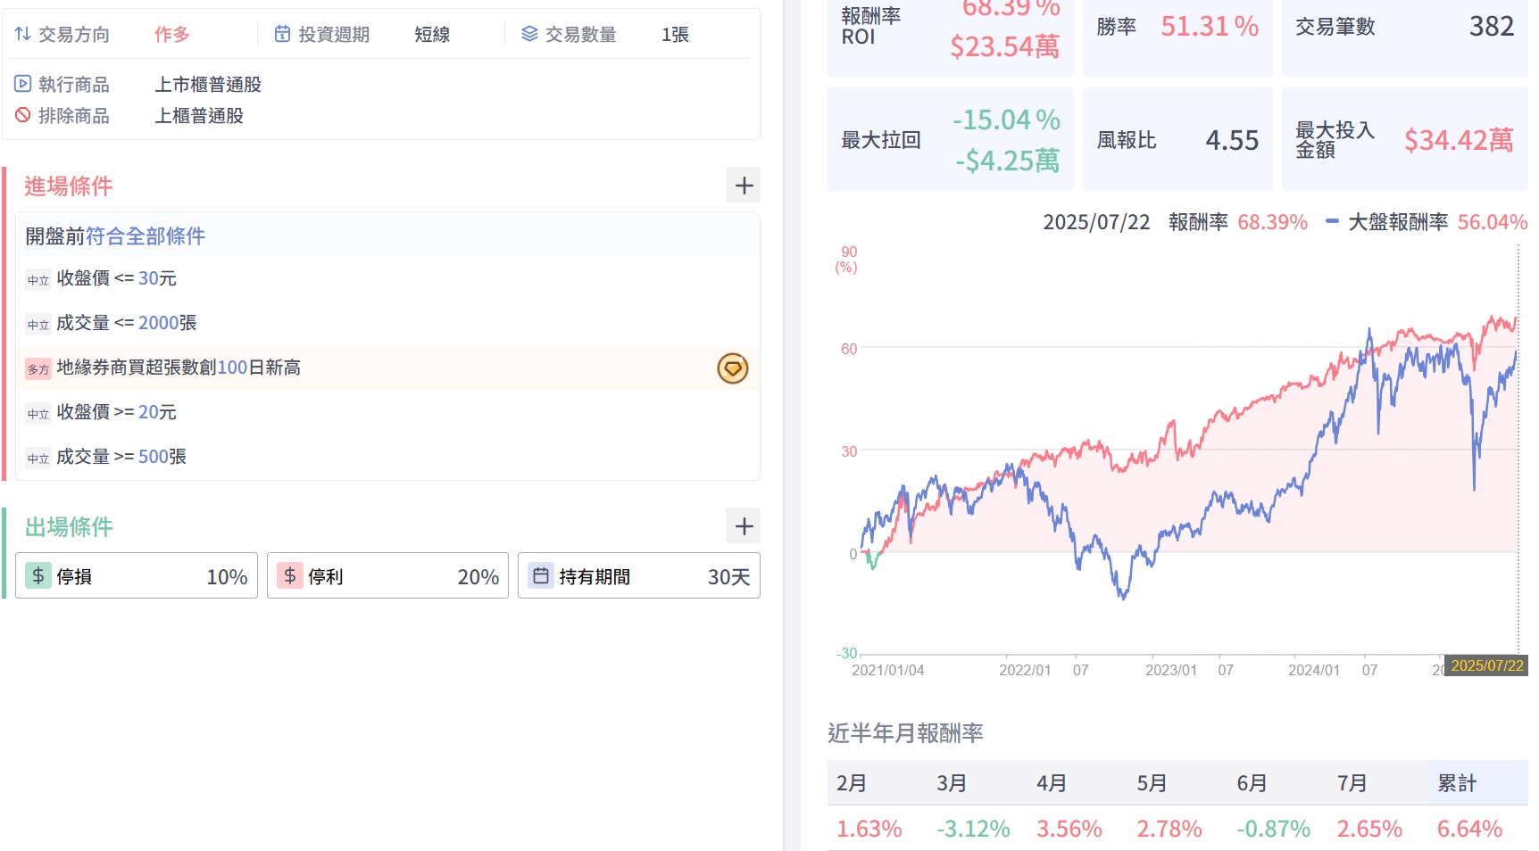Click the 持有期間 30天 exit condition

click(639, 576)
